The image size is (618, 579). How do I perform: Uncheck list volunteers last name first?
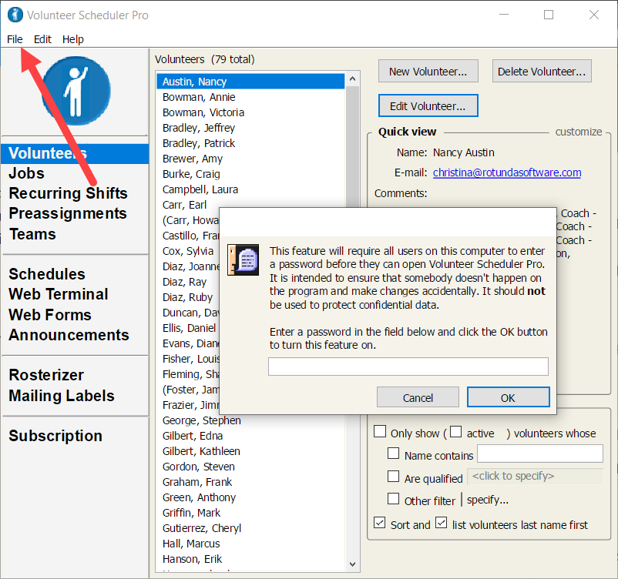tap(442, 523)
